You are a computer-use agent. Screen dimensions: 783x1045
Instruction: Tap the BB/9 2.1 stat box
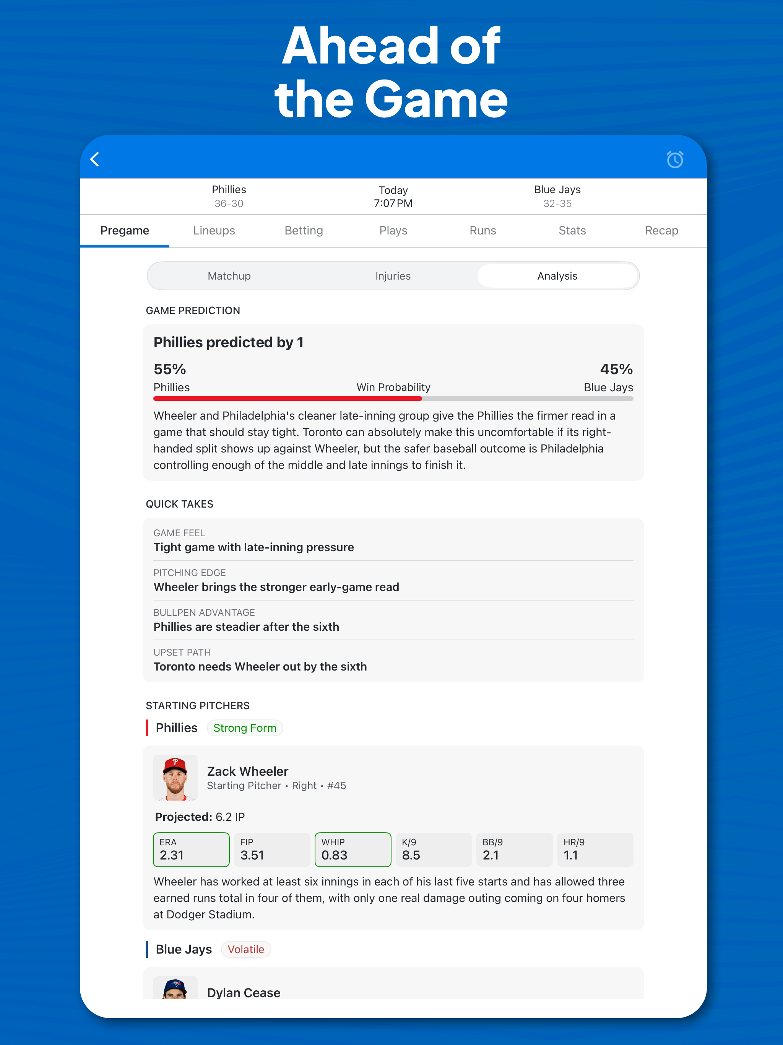pyautogui.click(x=515, y=850)
